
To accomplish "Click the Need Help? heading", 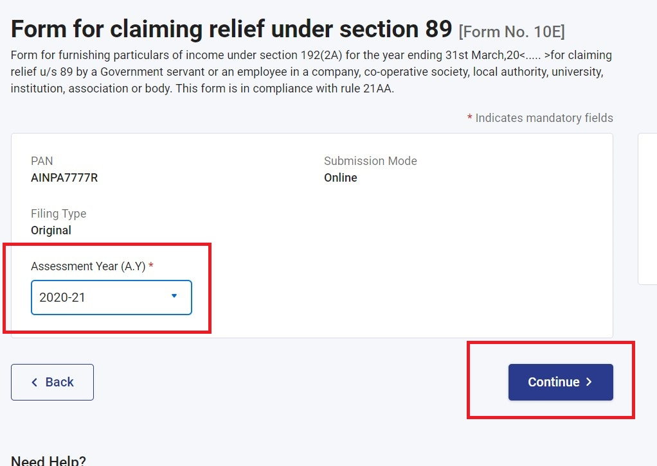I will point(48,461).
